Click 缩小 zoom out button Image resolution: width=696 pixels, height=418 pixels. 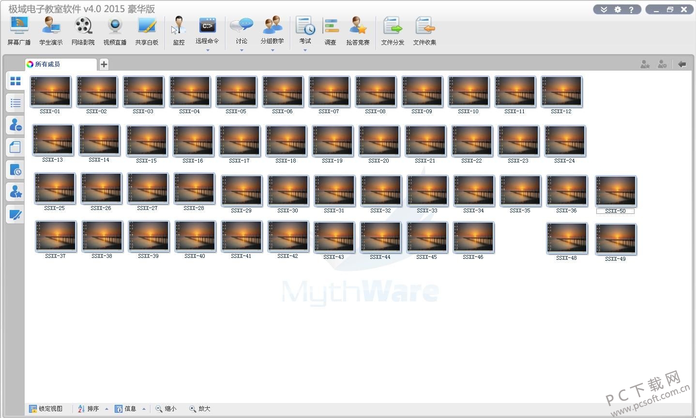coord(166,409)
